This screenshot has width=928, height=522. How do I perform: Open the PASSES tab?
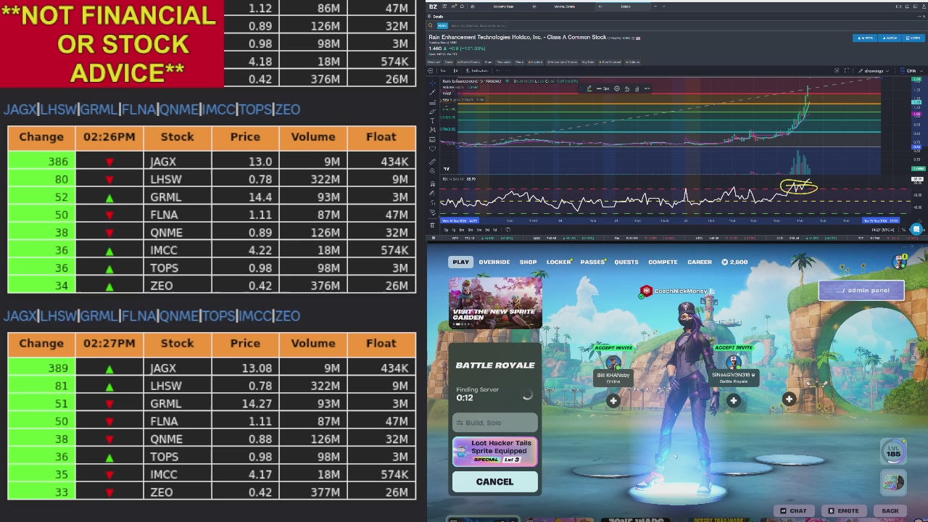coord(593,262)
